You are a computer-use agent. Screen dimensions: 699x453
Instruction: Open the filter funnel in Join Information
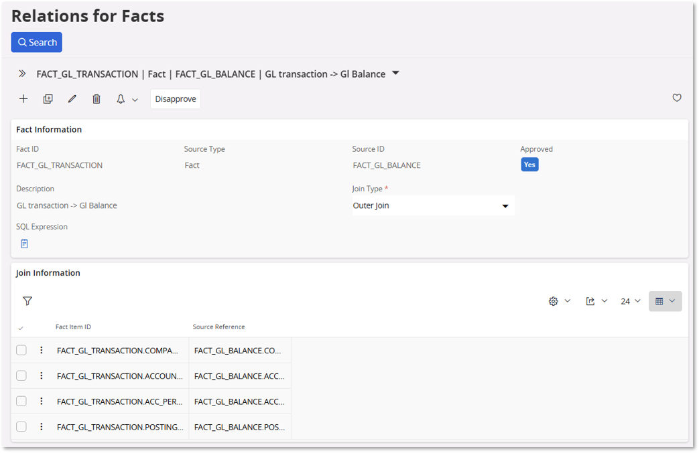27,301
